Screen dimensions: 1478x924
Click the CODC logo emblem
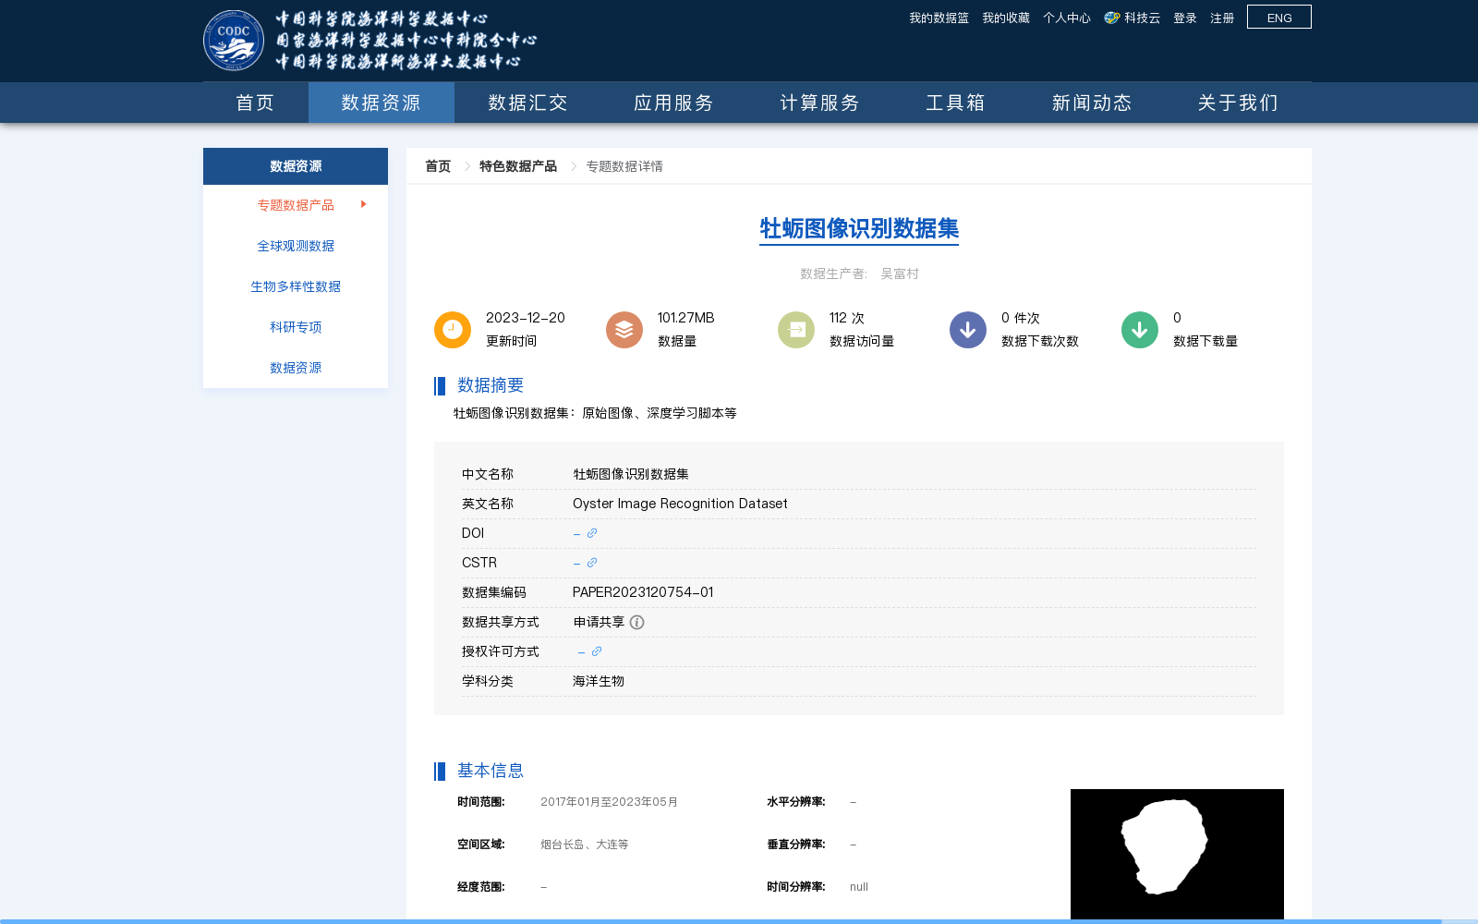(x=234, y=41)
